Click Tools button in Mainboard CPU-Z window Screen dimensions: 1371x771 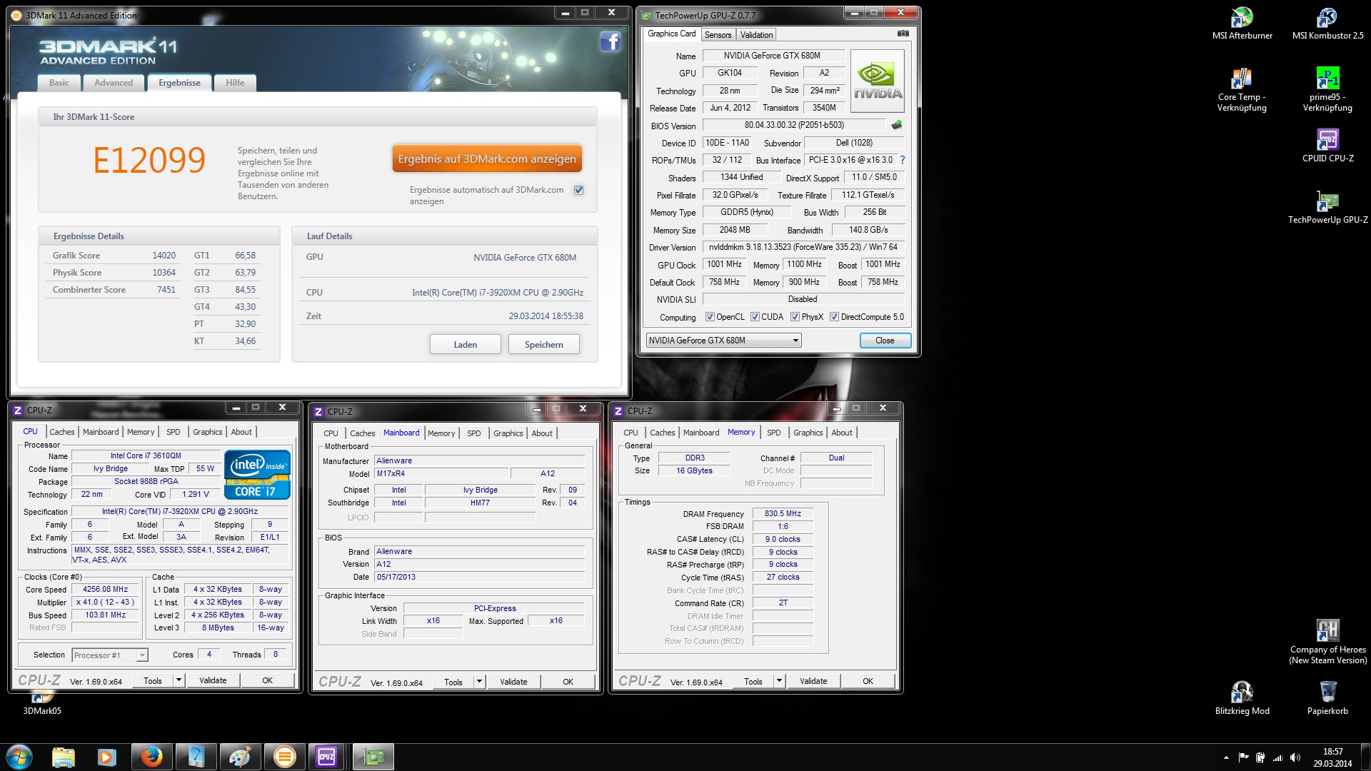pos(453,682)
